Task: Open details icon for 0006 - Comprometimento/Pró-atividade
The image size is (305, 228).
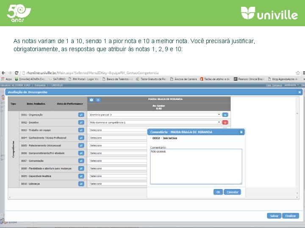Action: [81, 153]
